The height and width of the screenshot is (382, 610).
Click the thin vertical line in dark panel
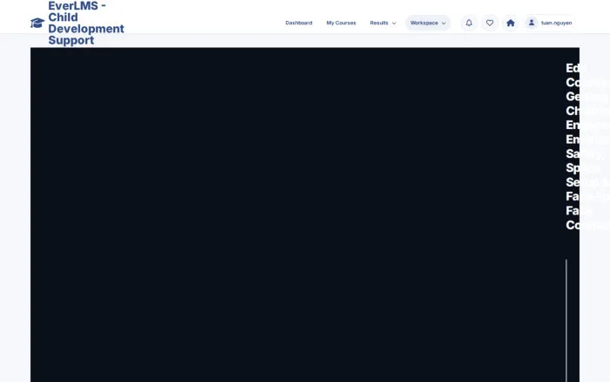(566, 320)
